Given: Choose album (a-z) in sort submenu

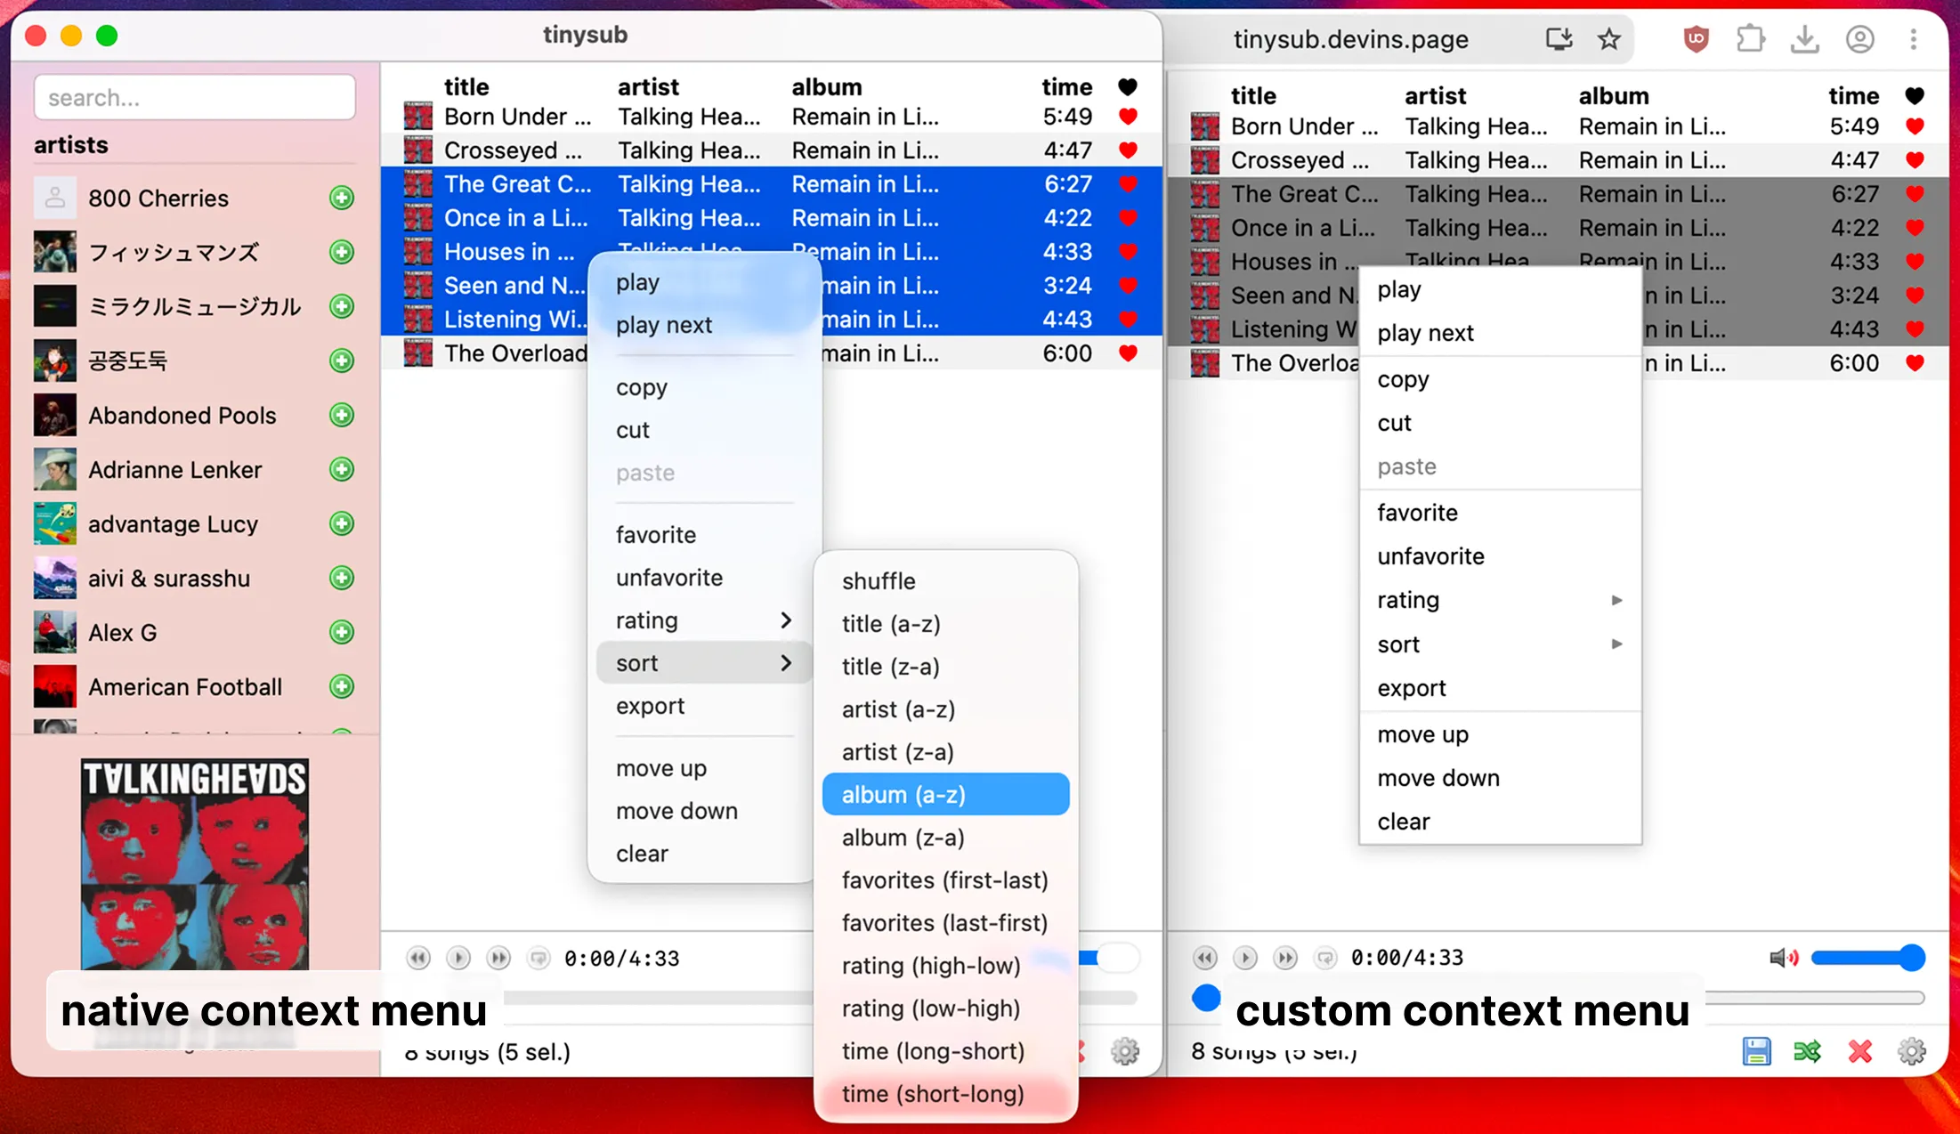Looking at the screenshot, I should (945, 794).
